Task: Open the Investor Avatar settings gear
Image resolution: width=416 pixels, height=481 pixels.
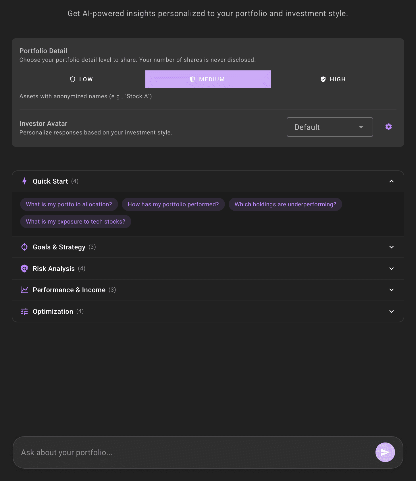Action: point(388,127)
